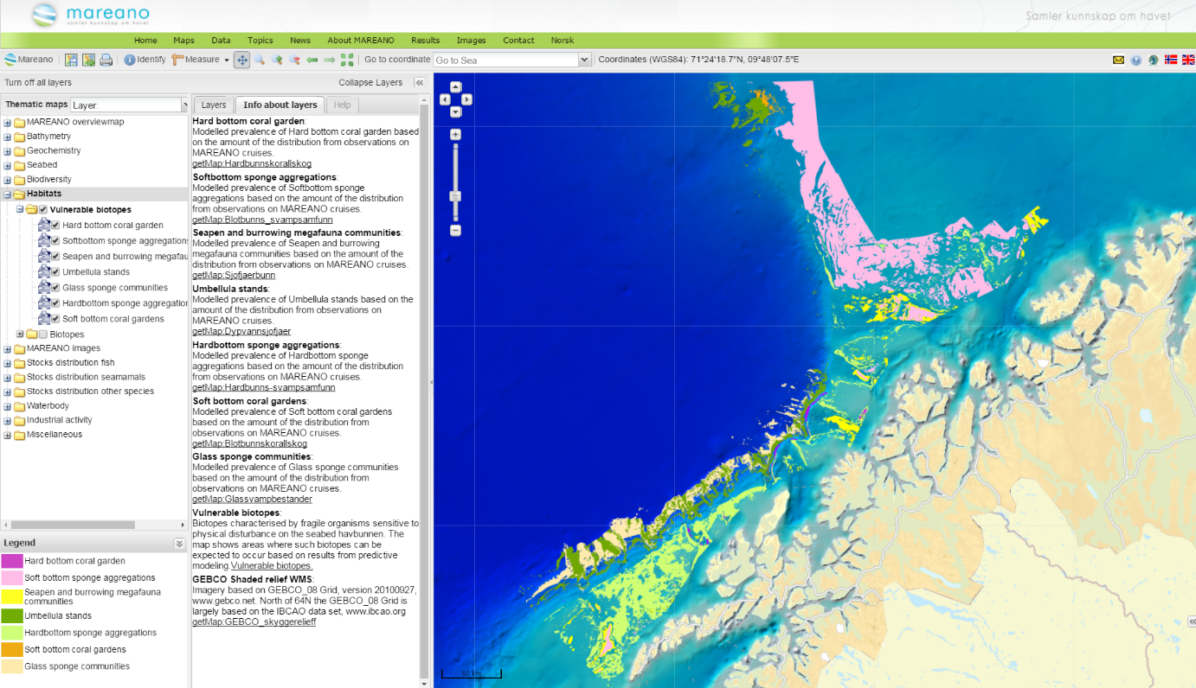Toggle Soft bottom coral gardens checkbox
The height and width of the screenshot is (688, 1196).
click(55, 319)
